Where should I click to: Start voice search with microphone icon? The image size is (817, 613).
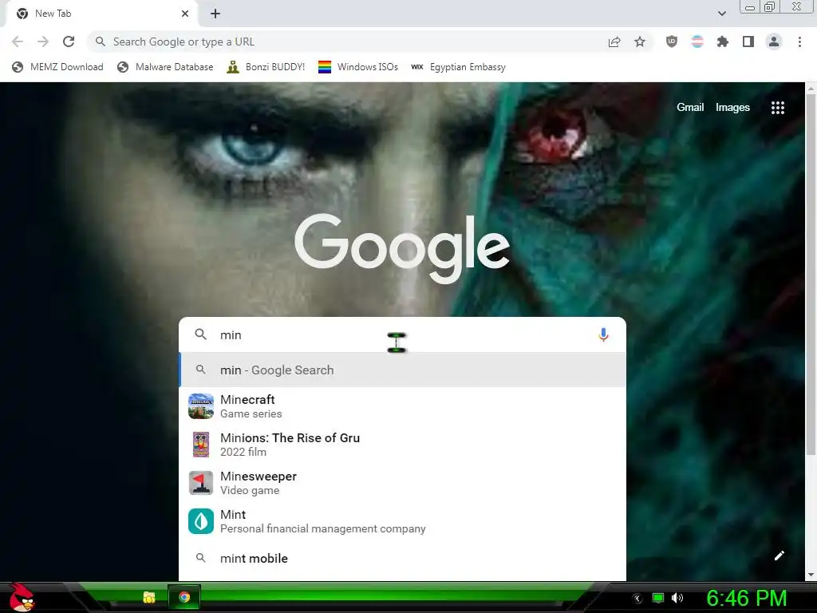[x=603, y=334]
